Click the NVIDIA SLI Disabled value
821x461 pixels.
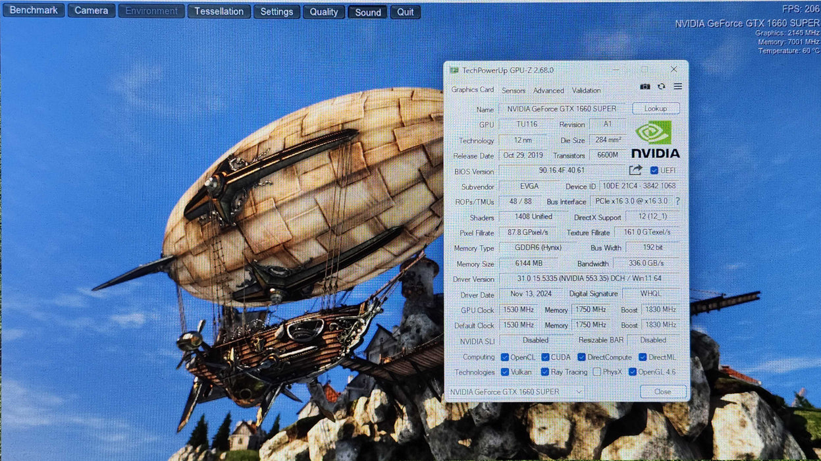coord(535,340)
